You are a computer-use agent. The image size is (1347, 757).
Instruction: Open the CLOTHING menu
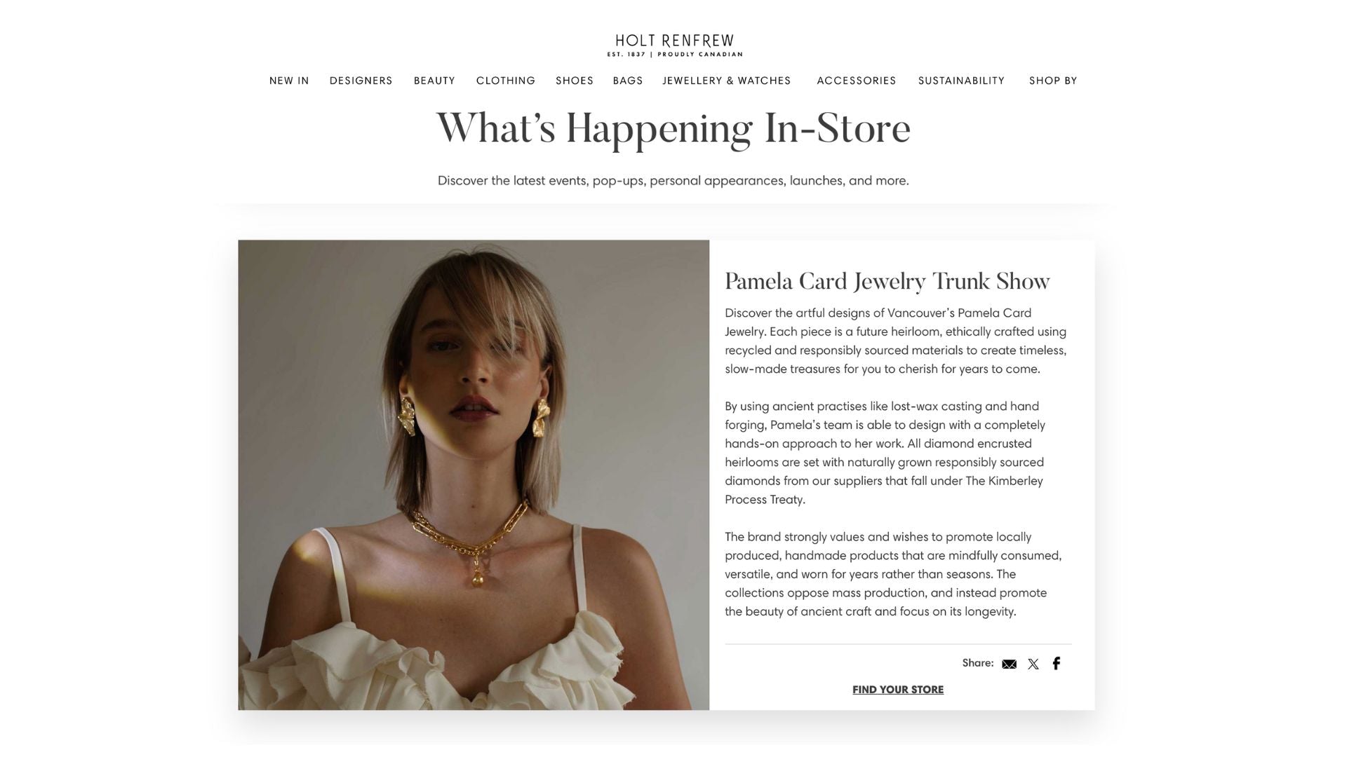pos(506,81)
